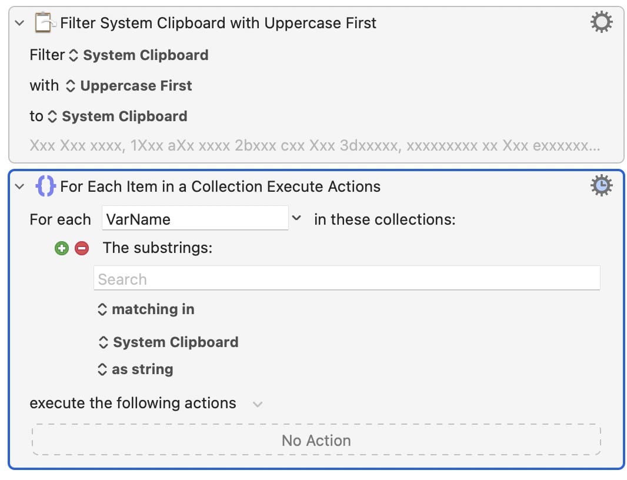This screenshot has width=627, height=480.
Task: Open gear menu for For Each action
Action: 601,186
